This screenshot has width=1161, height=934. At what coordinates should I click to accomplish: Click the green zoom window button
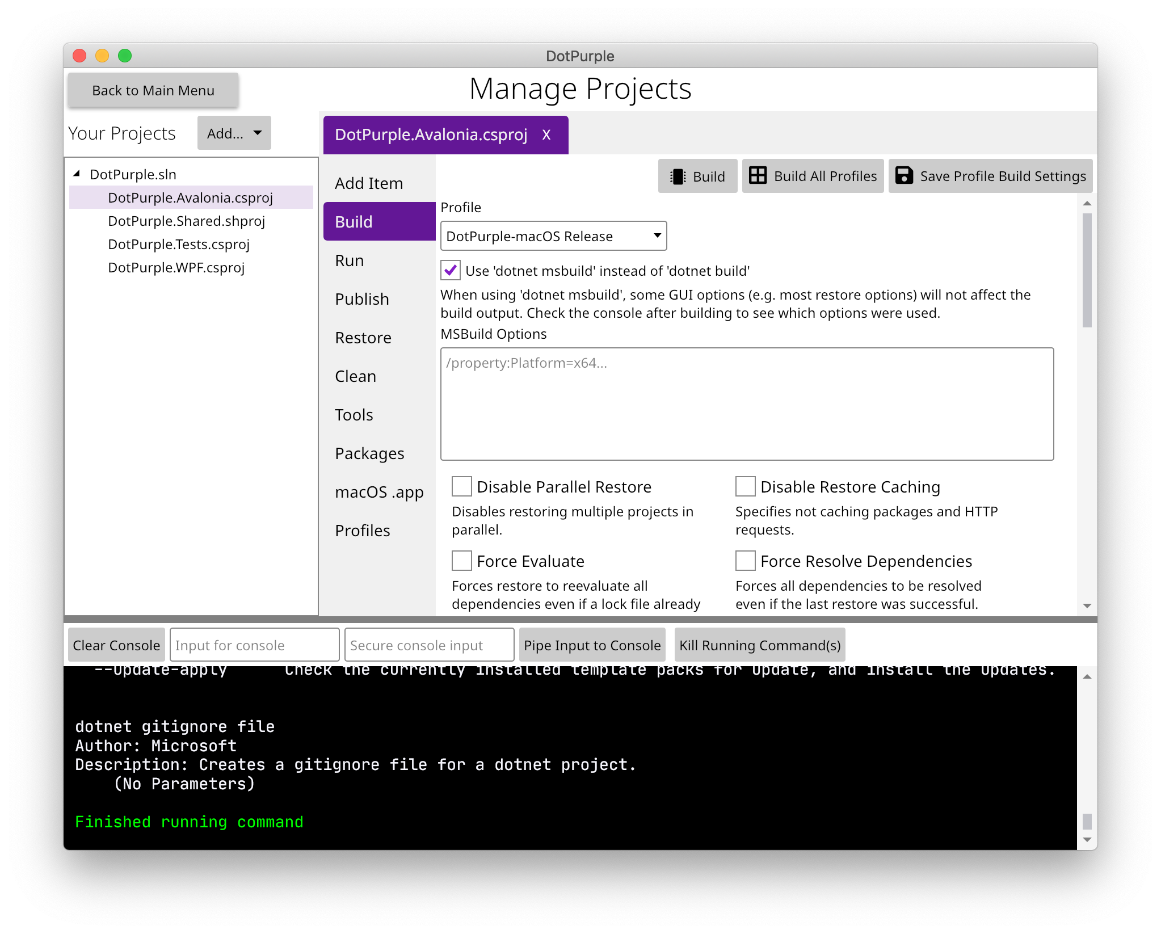coord(125,56)
